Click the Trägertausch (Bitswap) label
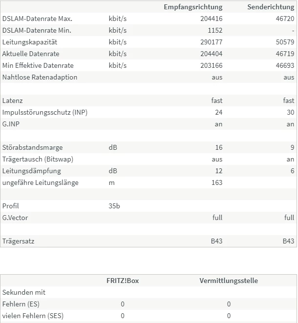Viewport: 298px width, 323px height. click(x=38, y=159)
